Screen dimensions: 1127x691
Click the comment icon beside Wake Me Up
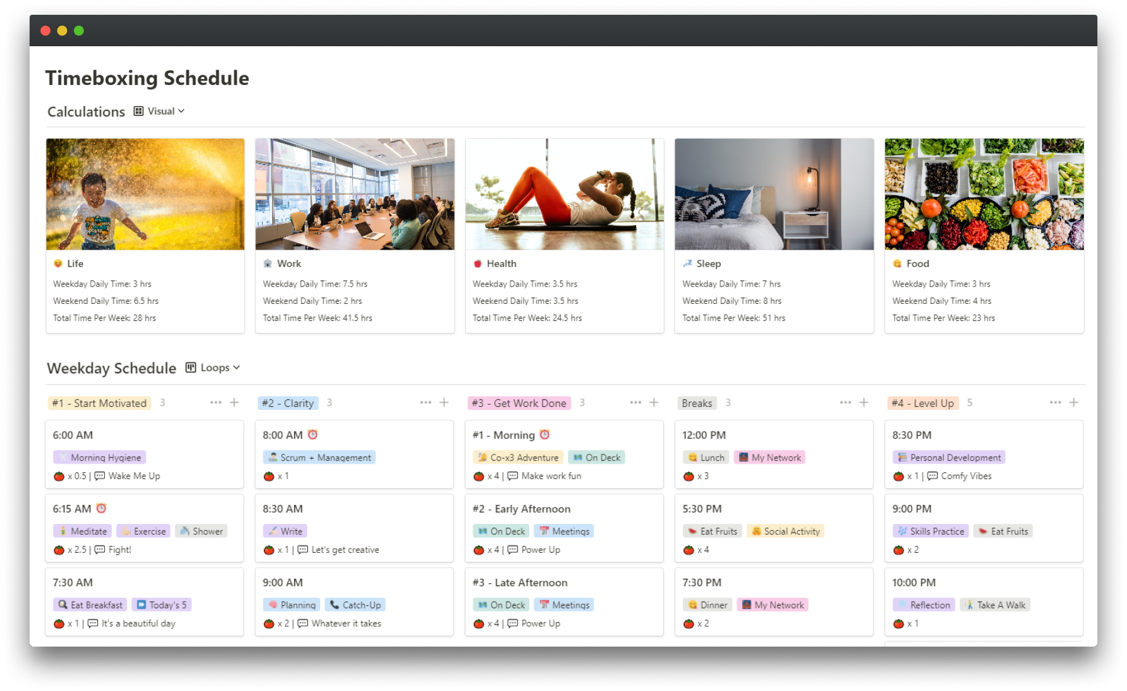click(x=99, y=476)
